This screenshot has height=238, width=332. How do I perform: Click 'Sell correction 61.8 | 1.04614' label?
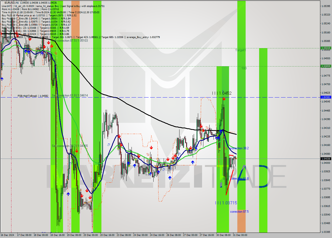point(70,95)
